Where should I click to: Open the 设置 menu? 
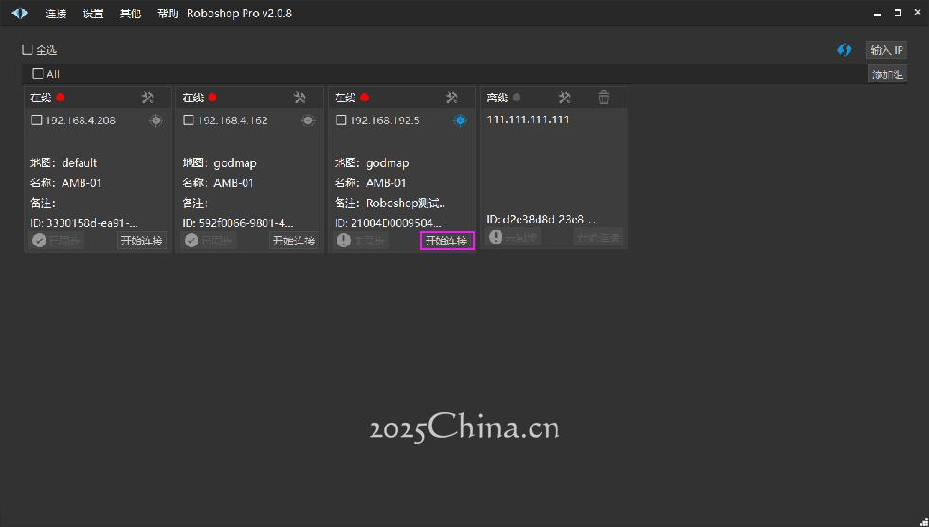93,13
